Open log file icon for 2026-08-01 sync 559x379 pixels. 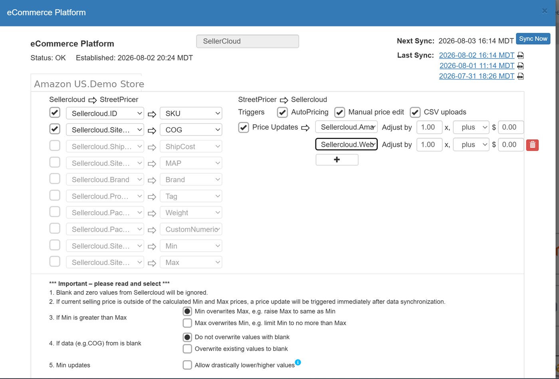(x=520, y=66)
